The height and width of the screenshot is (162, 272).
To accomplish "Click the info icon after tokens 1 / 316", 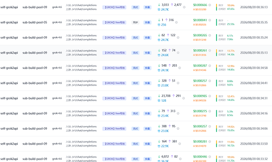I will tap(176, 22).
